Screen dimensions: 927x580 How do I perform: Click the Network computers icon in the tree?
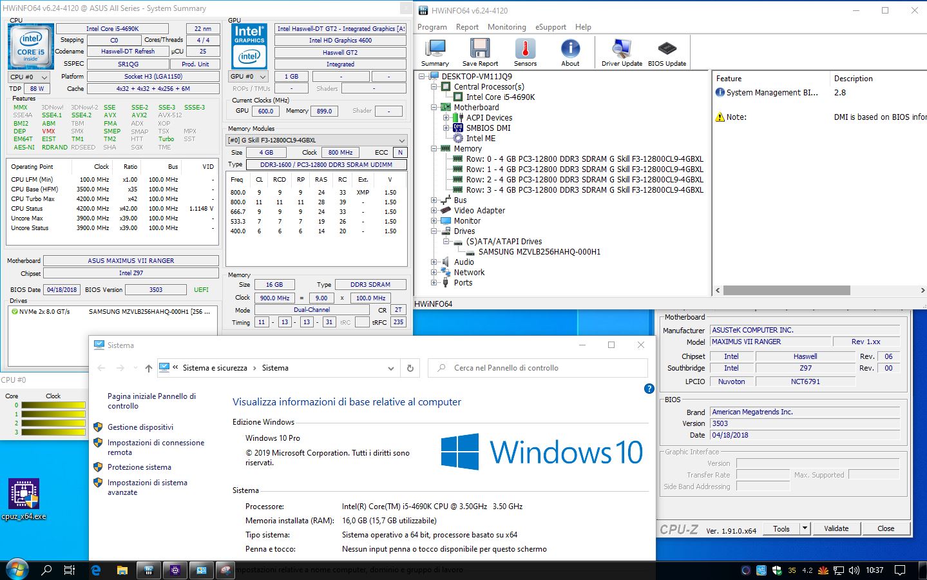446,273
